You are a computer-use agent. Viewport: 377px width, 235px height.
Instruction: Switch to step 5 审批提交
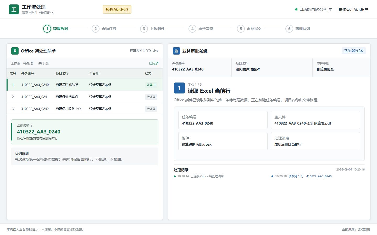coord(249,29)
